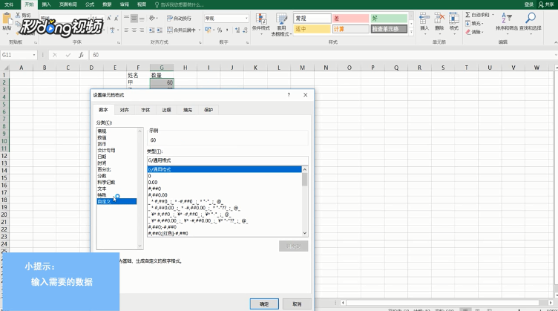Click Merge and Center (合并后居中)

tap(182, 30)
